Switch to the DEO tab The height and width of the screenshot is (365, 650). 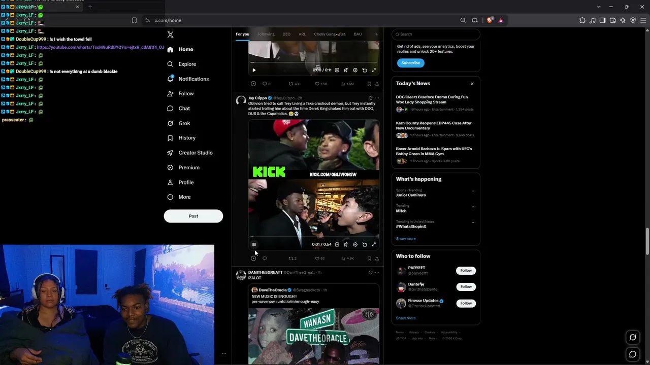pyautogui.click(x=286, y=34)
